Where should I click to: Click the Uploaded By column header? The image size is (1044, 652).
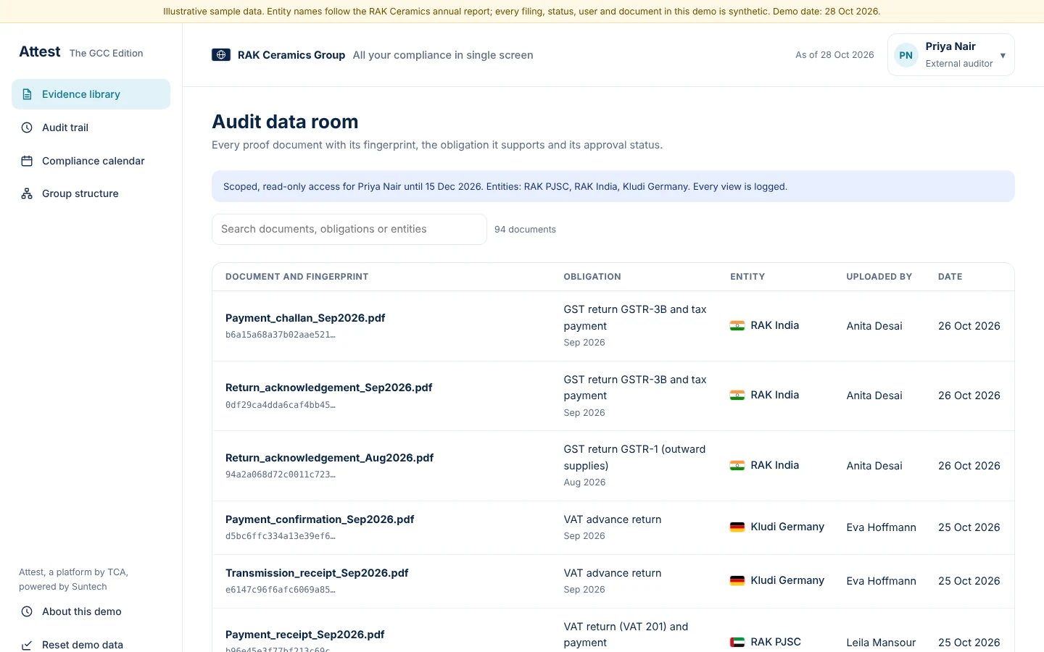pyautogui.click(x=879, y=277)
